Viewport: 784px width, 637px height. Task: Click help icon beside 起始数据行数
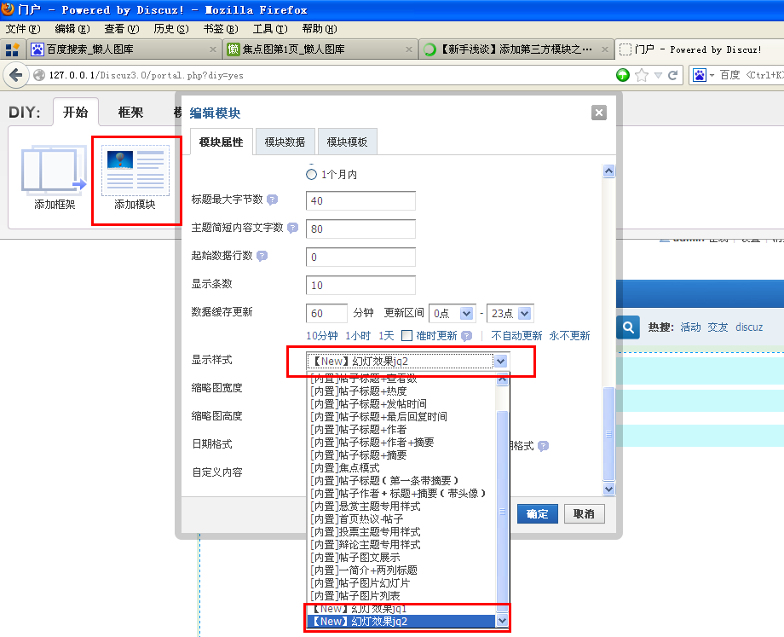[x=262, y=256]
